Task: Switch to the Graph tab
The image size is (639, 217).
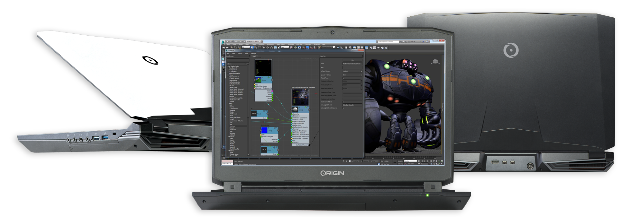Action: pyautogui.click(x=254, y=56)
